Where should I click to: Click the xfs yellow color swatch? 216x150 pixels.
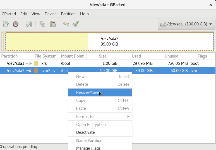point(36,63)
